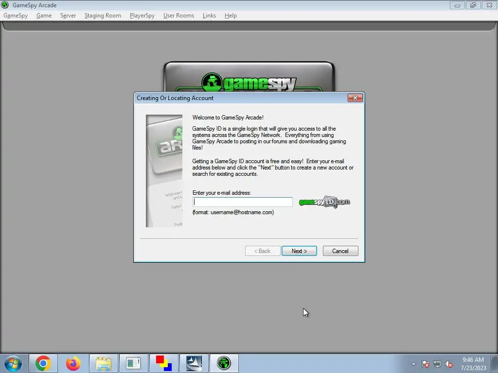Open File Explorer from the taskbar
Image resolution: width=498 pixels, height=373 pixels.
[x=104, y=363]
